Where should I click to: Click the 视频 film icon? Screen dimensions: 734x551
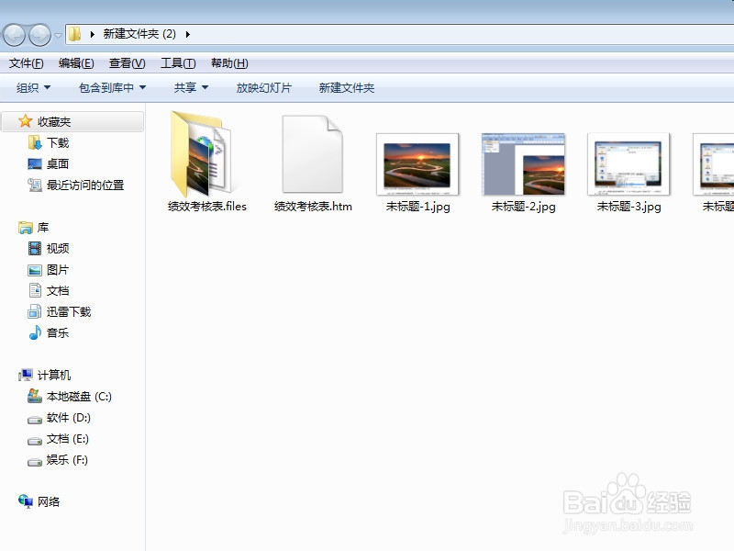coord(35,248)
